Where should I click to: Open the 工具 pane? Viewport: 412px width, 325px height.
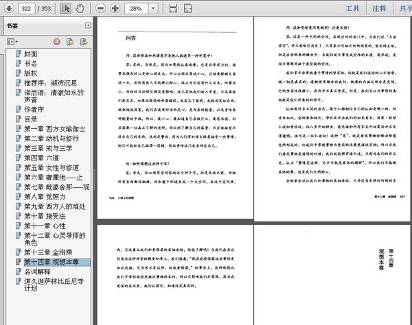click(352, 8)
